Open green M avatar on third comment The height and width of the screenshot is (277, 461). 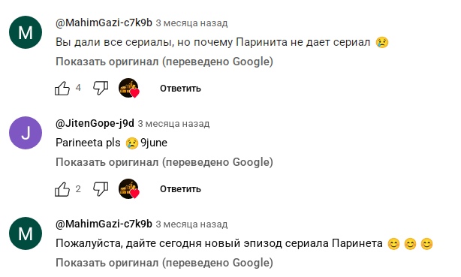[x=26, y=233]
